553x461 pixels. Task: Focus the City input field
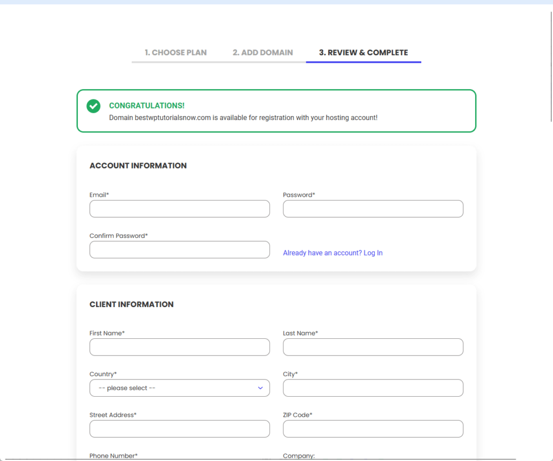point(373,388)
